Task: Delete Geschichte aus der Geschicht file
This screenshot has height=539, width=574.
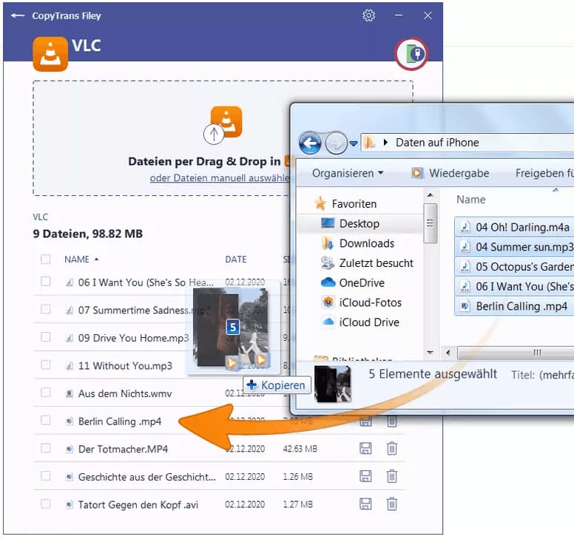Action: pos(392,476)
